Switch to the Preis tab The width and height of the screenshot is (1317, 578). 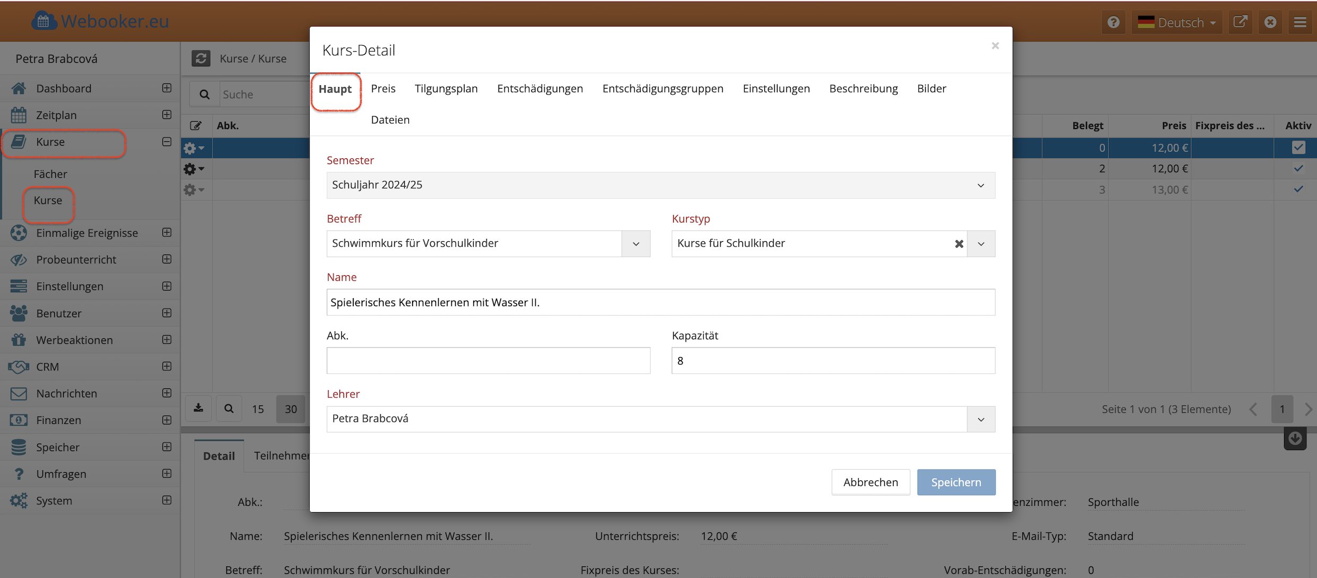tap(383, 89)
